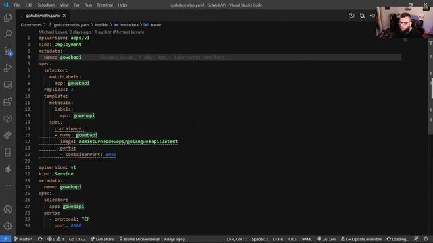
Task: Select the gokubernetes.yaml editor tab
Action: [x=43, y=16]
